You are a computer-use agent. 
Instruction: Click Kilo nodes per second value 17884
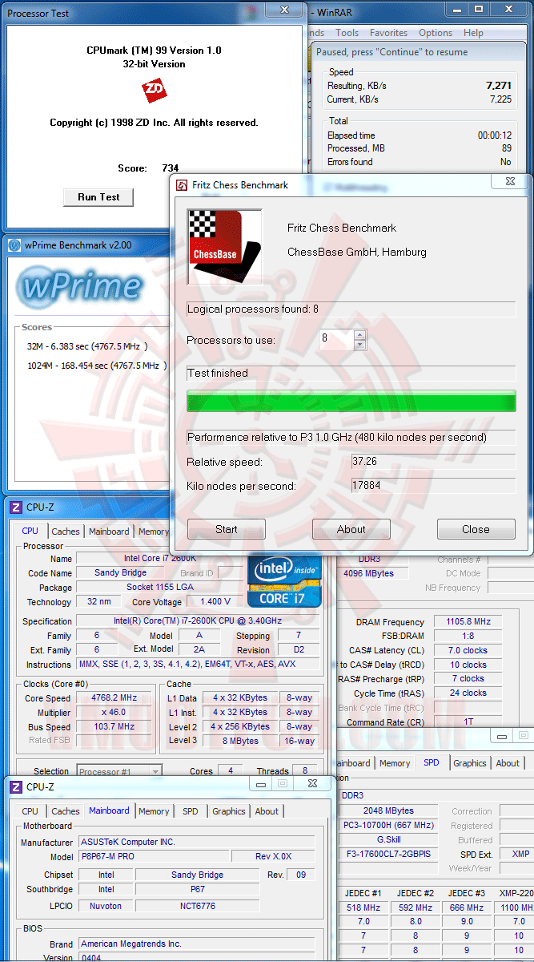433,486
